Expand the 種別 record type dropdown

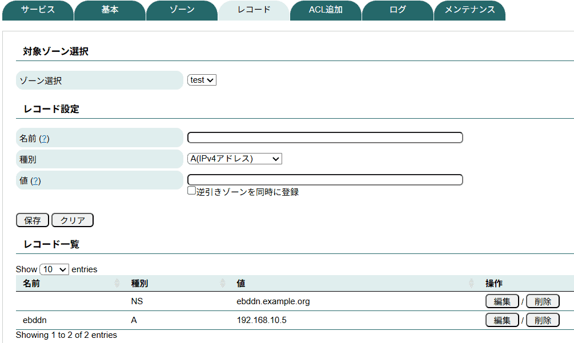234,159
